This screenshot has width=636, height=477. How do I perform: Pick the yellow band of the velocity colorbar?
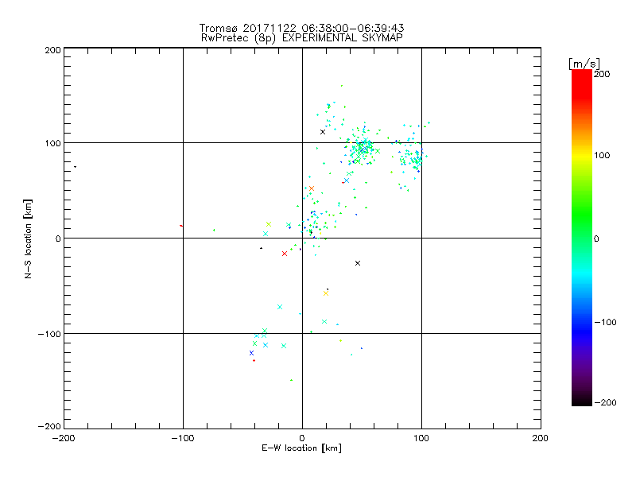click(x=582, y=155)
